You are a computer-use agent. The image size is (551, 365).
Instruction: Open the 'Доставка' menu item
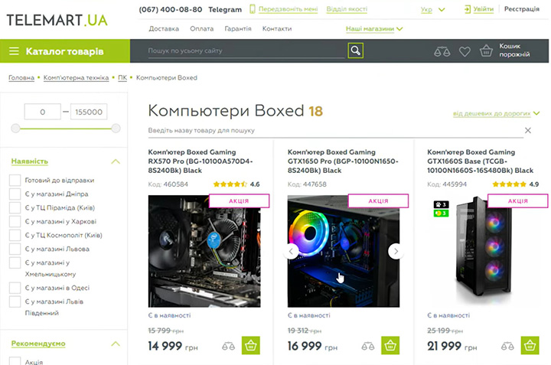click(164, 29)
